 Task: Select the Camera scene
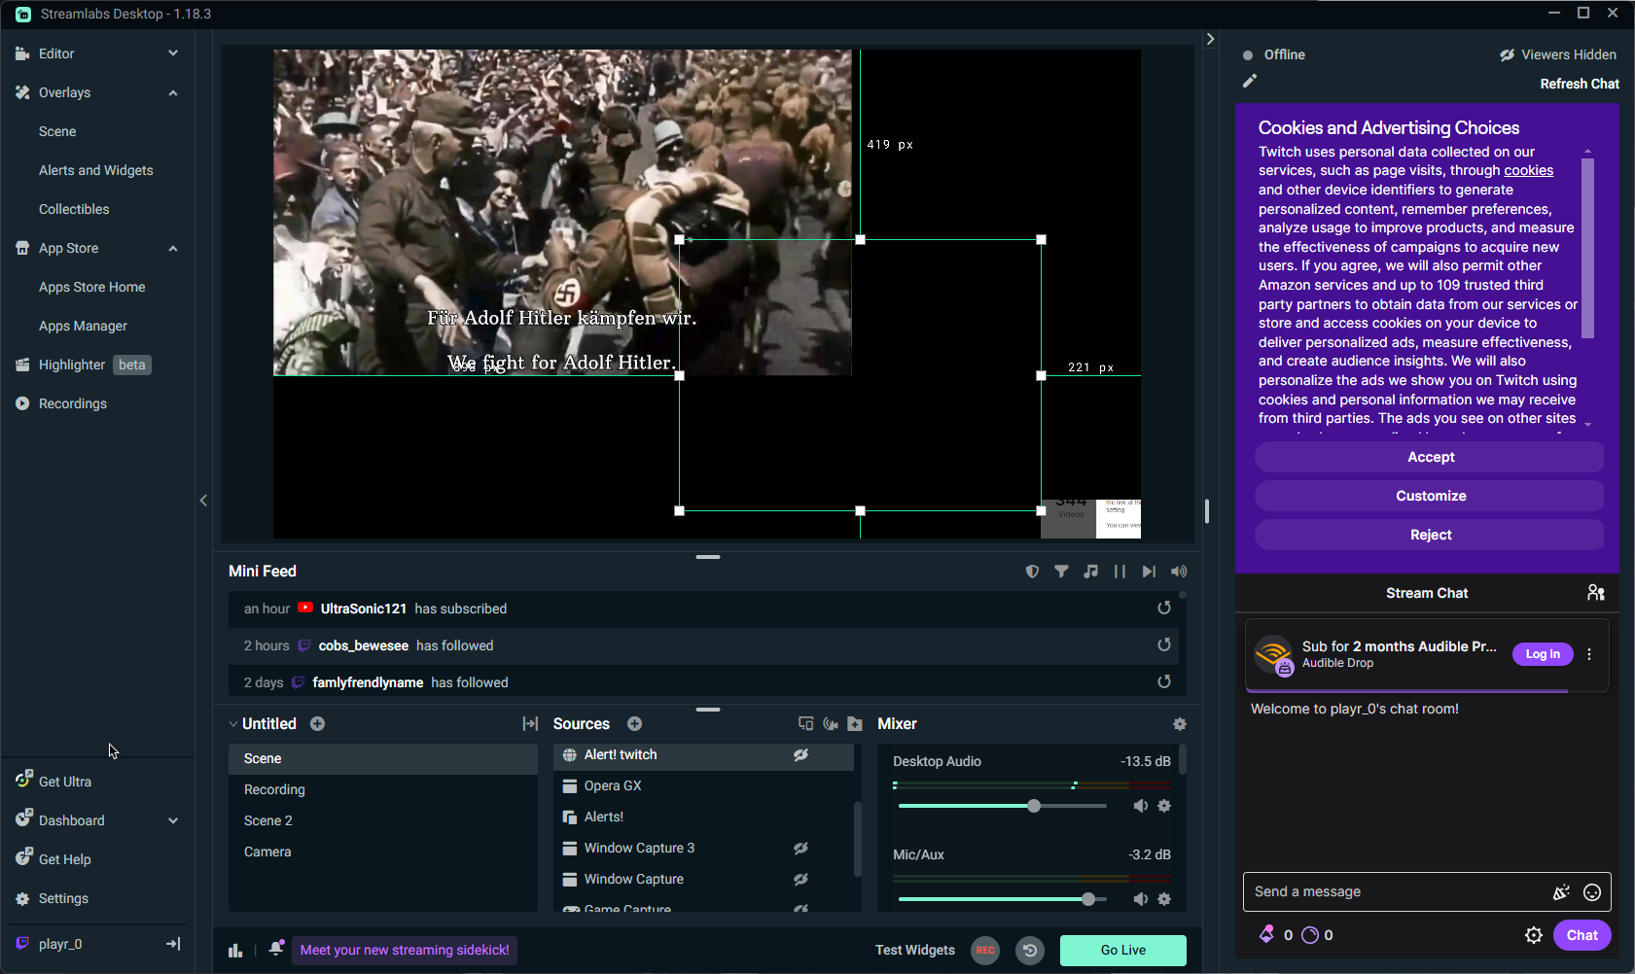[x=383, y=852]
